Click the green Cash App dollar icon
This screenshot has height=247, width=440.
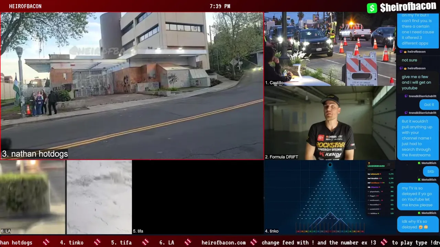click(372, 8)
